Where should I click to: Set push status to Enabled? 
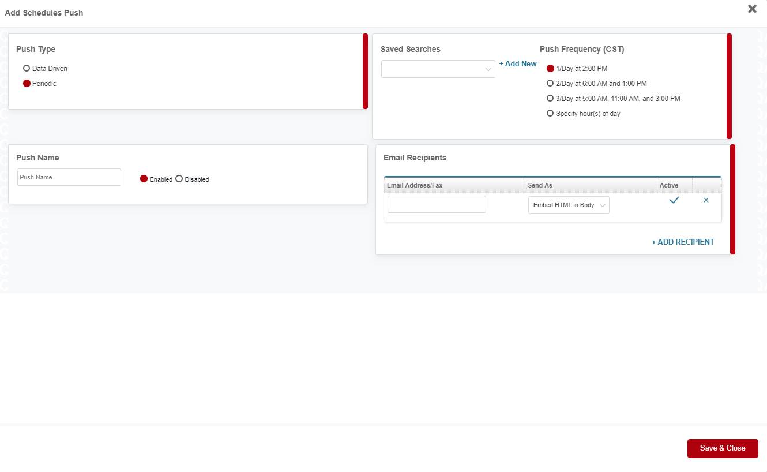pos(144,179)
